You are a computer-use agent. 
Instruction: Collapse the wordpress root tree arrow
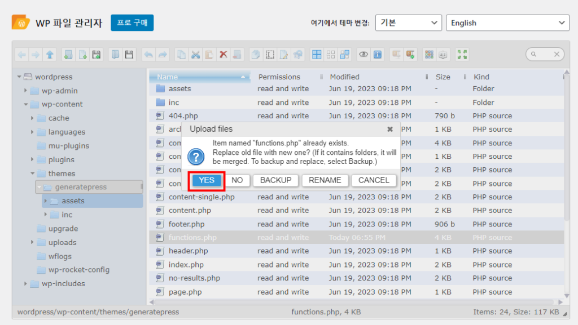tap(19, 77)
